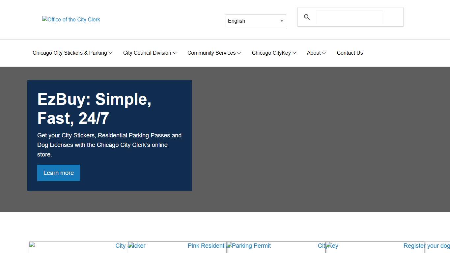This screenshot has height=253, width=450.
Task: Expand the chevron next to Community Services
Action: [x=239, y=53]
